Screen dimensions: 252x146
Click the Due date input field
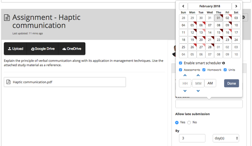pos(209,104)
